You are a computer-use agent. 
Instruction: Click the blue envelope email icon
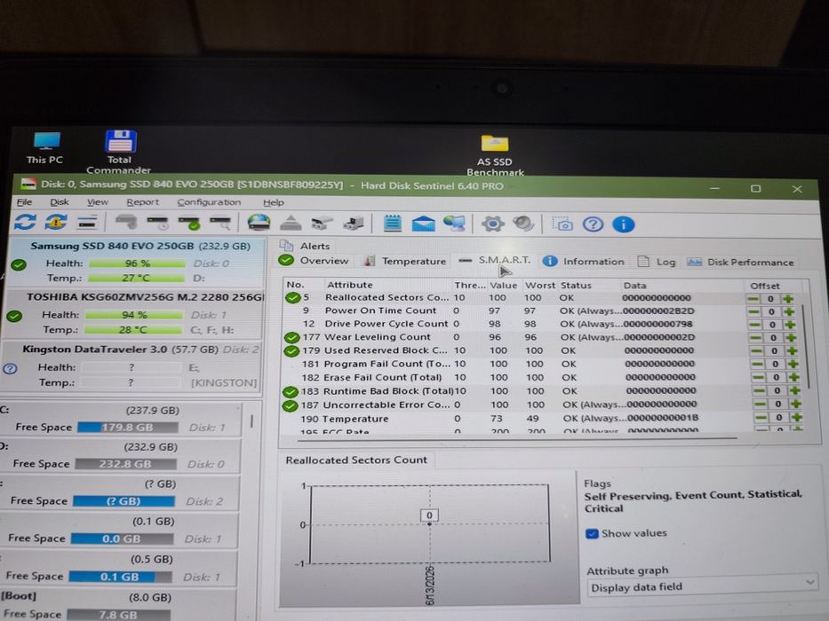[x=423, y=224]
